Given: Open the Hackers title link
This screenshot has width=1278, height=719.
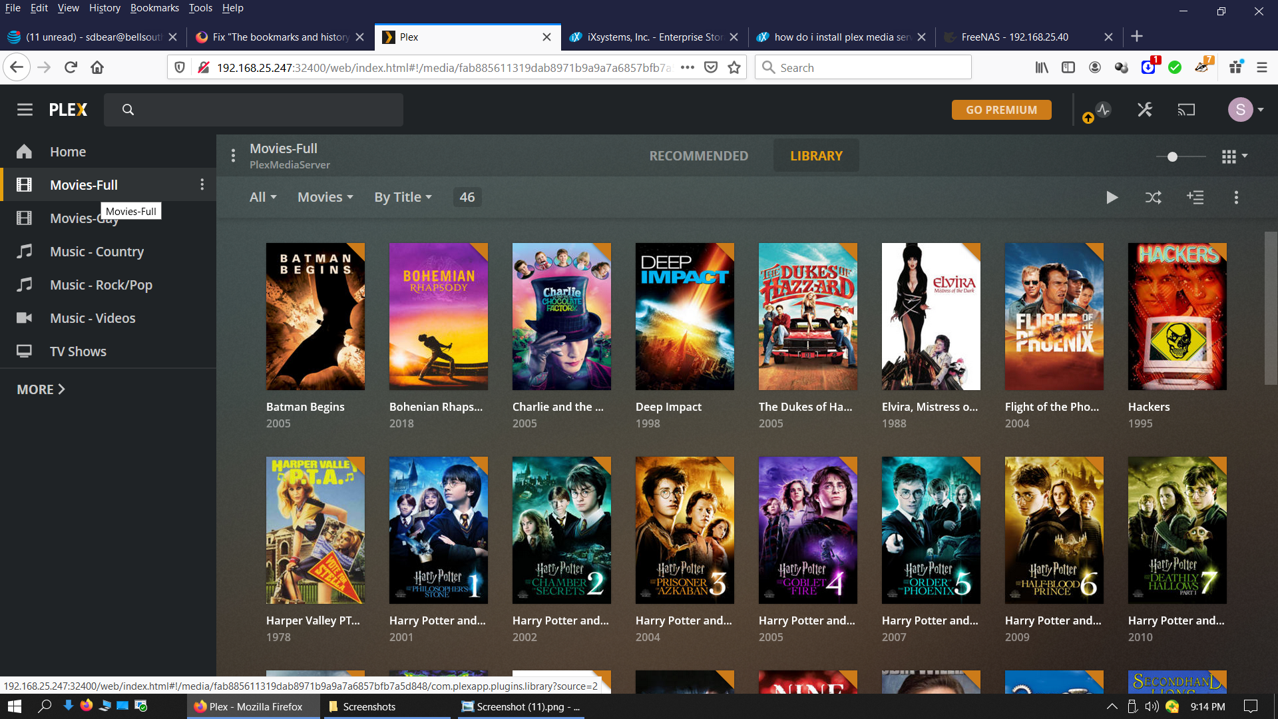Looking at the screenshot, I should 1148,407.
